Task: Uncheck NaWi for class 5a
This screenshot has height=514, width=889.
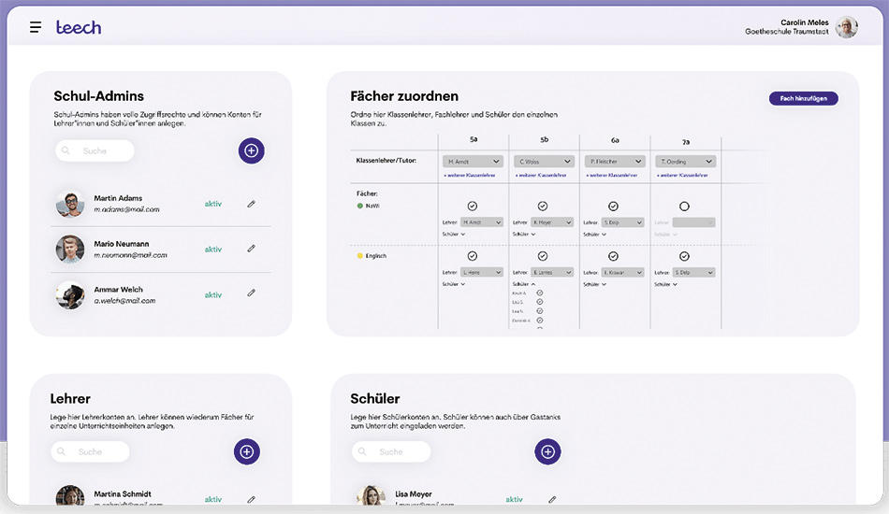Action: pos(473,206)
